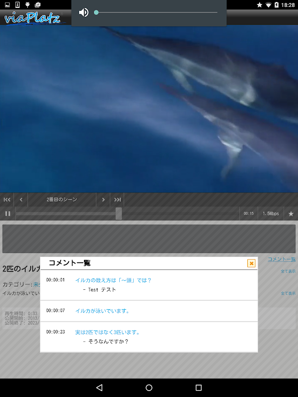Open the Android debug notification icon
This screenshot has height=397, width=298.
[x=27, y=4]
